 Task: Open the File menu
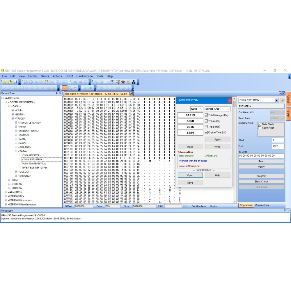click(4, 76)
